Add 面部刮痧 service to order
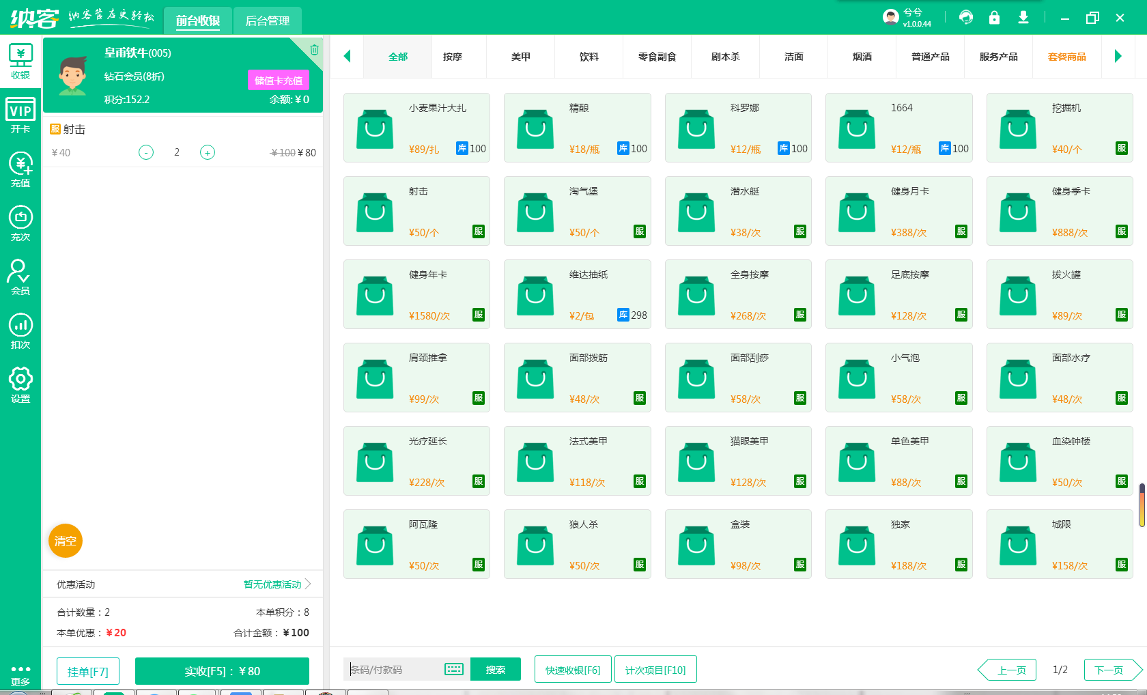 (x=738, y=378)
